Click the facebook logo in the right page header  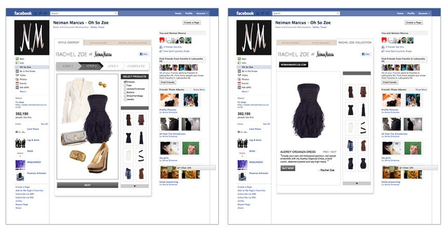click(245, 13)
